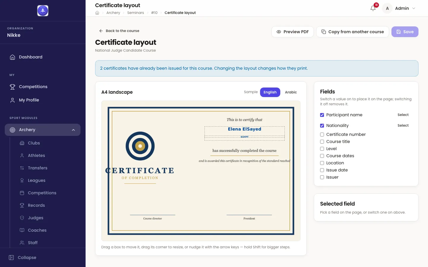Click Preview PDF button
Screen dimensions: 428x267
coord(292,32)
